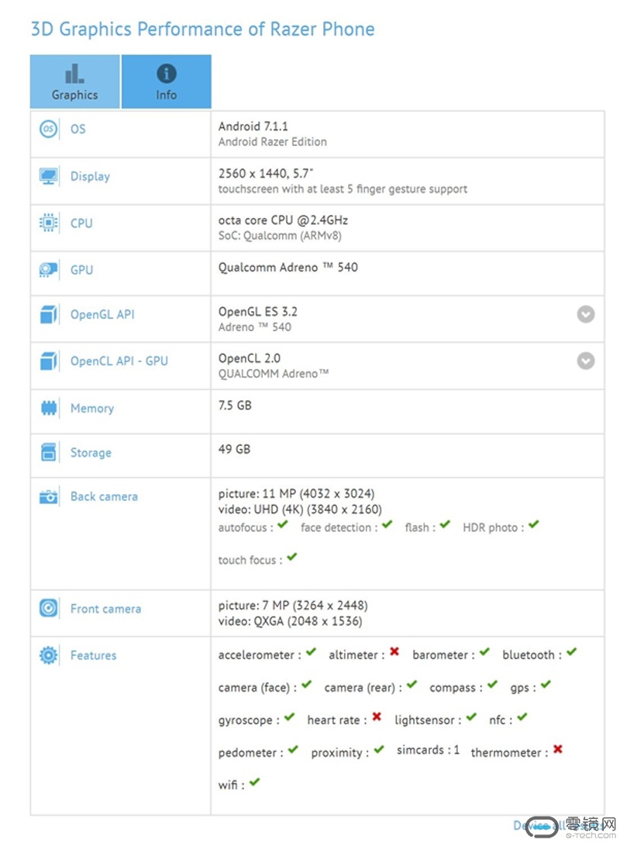This screenshot has height=843, width=620.
Task: Click the OpenCL API - GPU label
Action: coord(119,361)
